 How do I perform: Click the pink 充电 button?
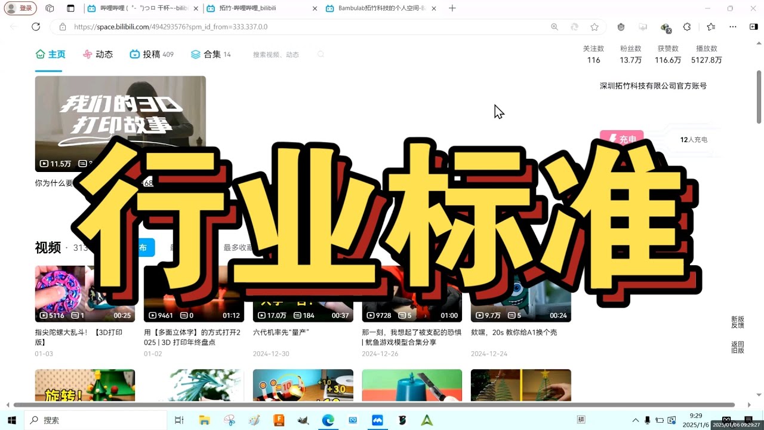tap(621, 139)
